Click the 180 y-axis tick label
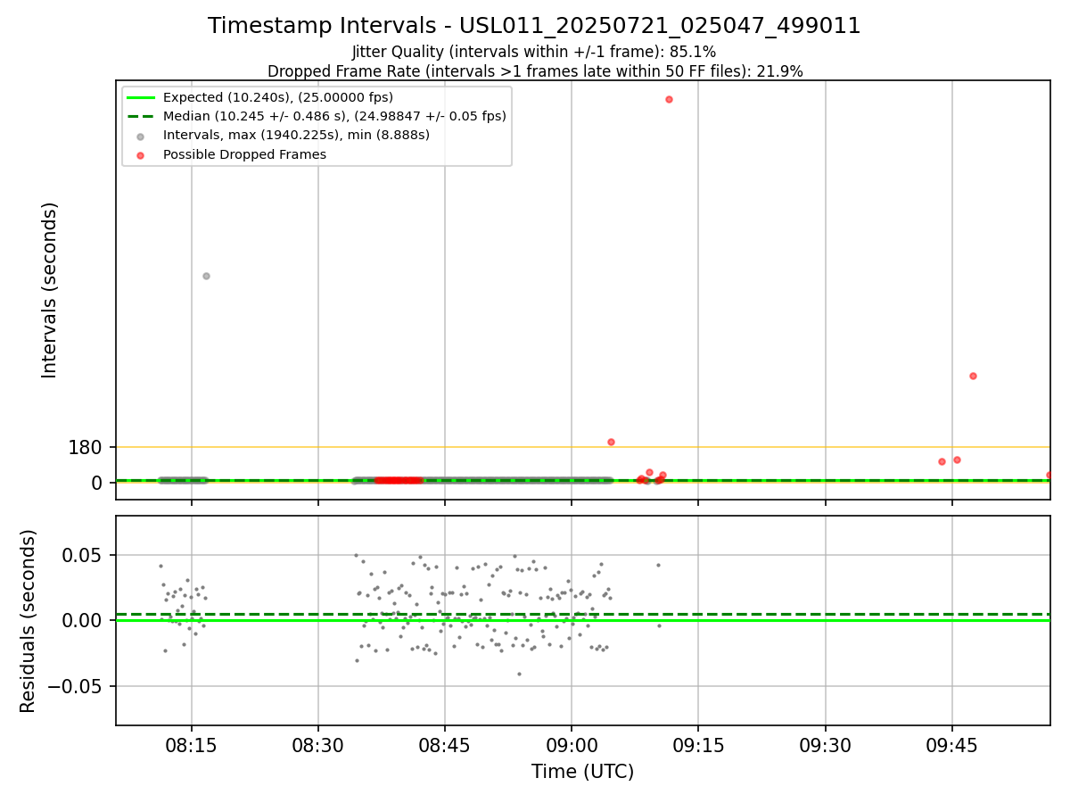This screenshot has width=1070, height=803. click(86, 447)
